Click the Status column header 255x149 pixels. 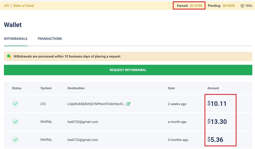(17, 88)
